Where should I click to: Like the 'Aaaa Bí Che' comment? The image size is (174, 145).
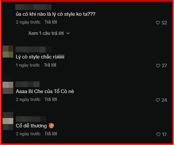(158, 100)
